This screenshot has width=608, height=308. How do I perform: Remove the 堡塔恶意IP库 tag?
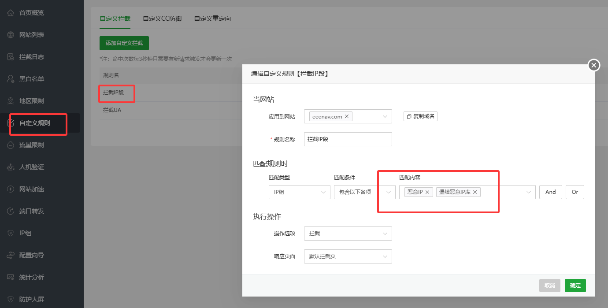coord(475,192)
